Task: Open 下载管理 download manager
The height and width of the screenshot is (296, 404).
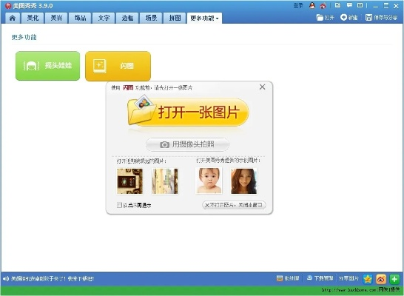Action: 320,278
